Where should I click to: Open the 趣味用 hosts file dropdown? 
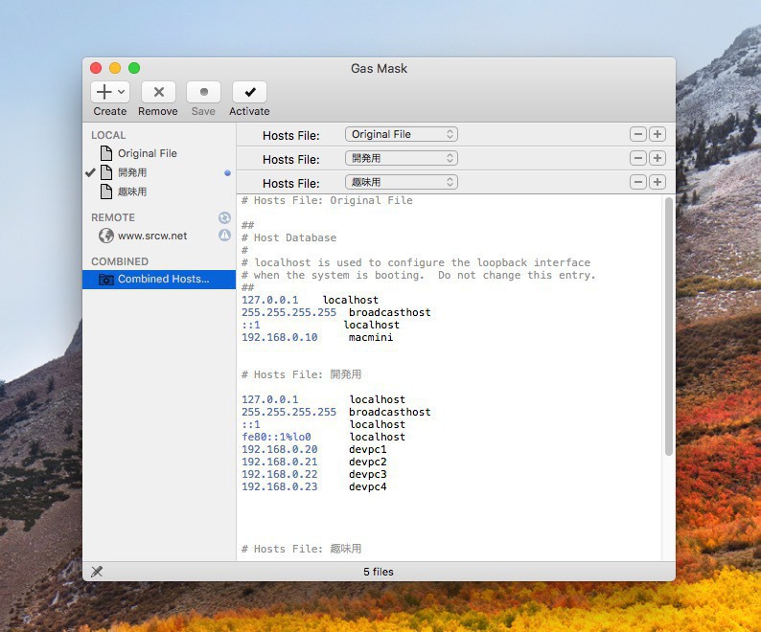(x=401, y=182)
